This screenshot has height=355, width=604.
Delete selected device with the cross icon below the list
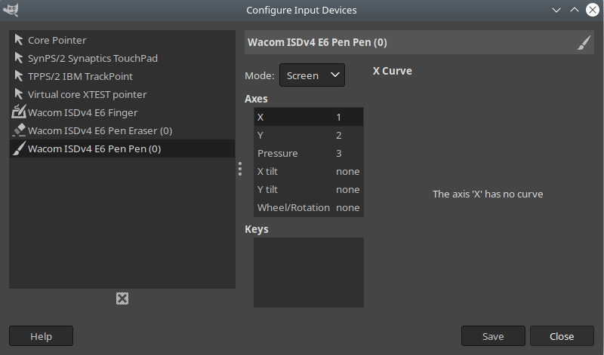122,298
